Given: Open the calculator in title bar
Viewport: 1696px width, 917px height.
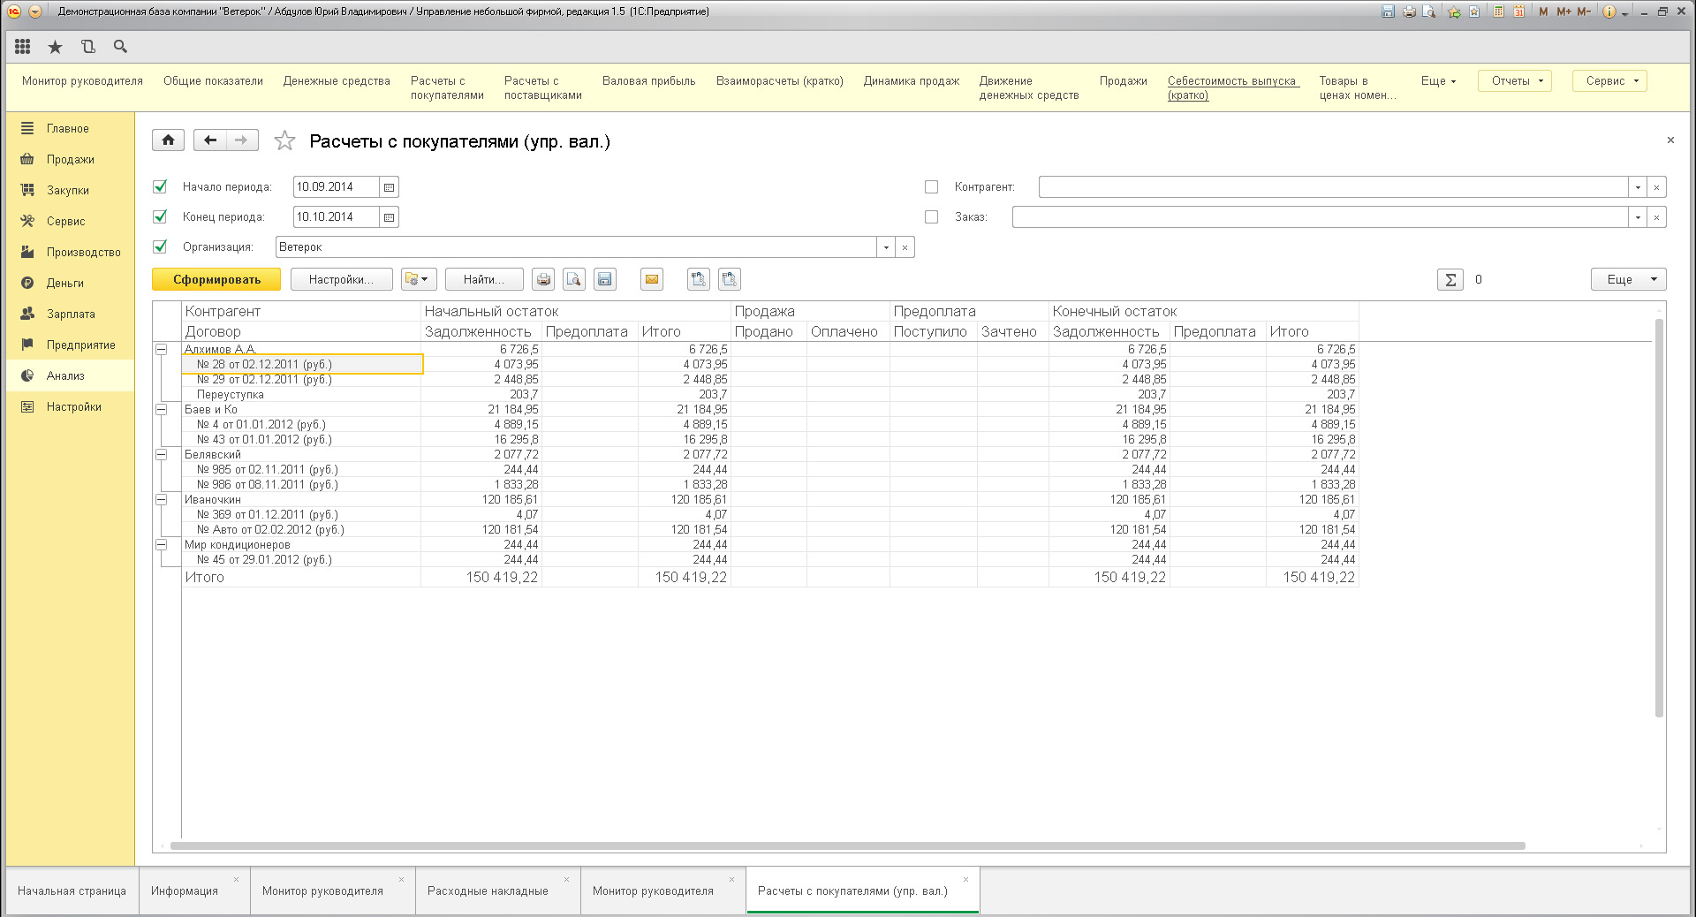Looking at the screenshot, I should [1499, 11].
